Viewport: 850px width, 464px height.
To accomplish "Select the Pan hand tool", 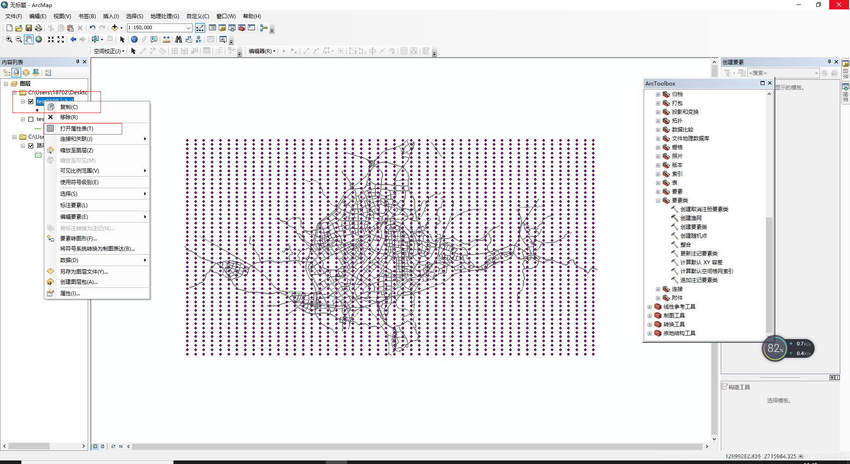I will tap(29, 39).
